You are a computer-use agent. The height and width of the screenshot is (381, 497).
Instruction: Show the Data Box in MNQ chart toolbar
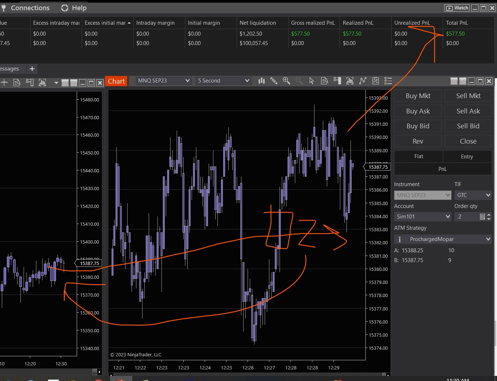(324, 81)
